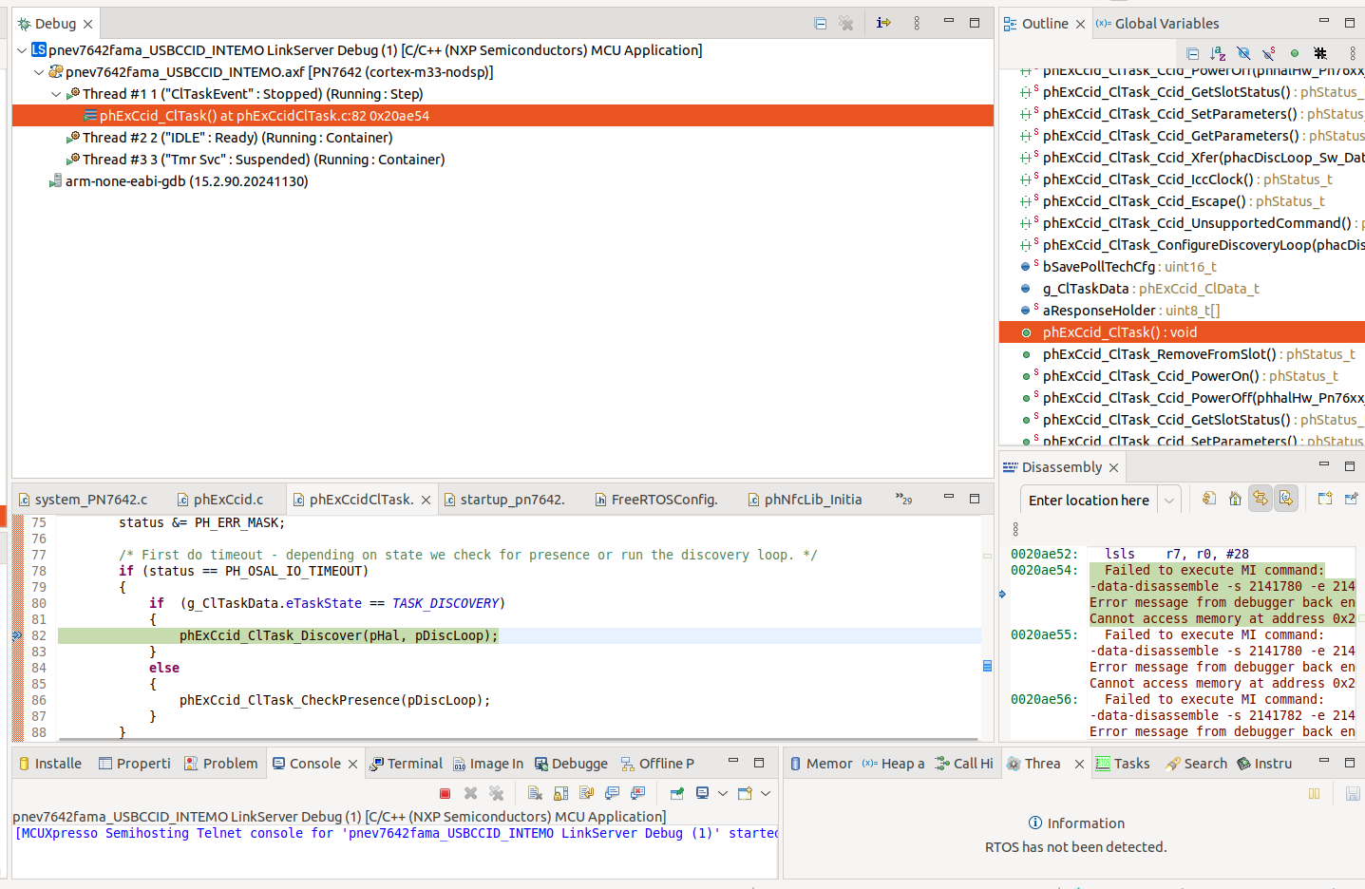Toggle show source in Disassembly
1365x889 pixels.
coord(1286,498)
